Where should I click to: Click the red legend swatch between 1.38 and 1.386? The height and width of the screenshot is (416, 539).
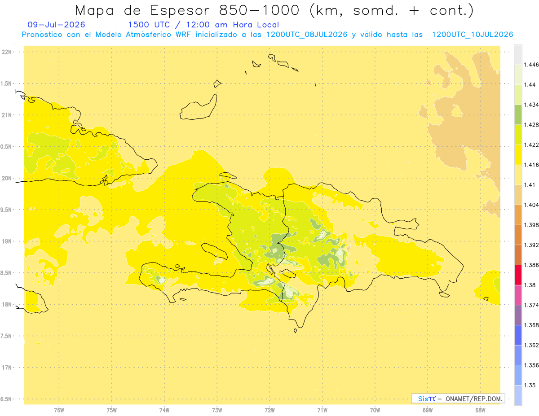[518, 275]
